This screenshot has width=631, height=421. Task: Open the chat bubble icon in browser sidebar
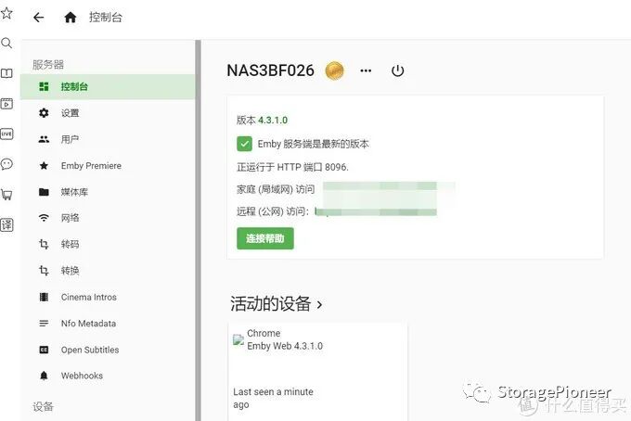[6, 164]
